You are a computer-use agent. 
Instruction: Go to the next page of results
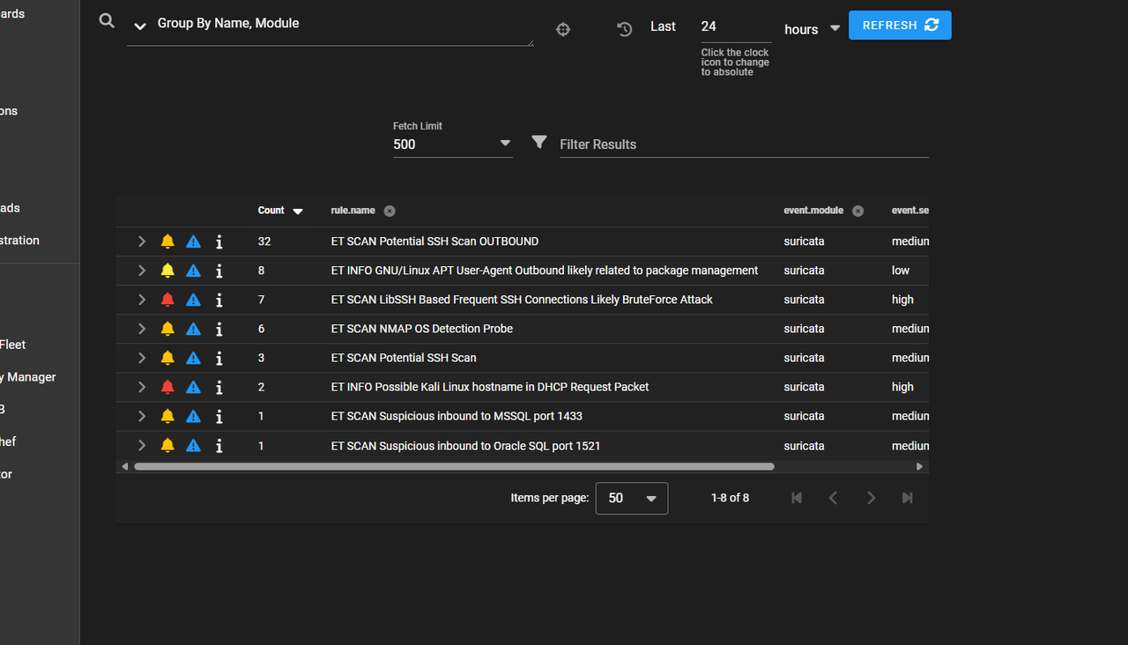[871, 498]
